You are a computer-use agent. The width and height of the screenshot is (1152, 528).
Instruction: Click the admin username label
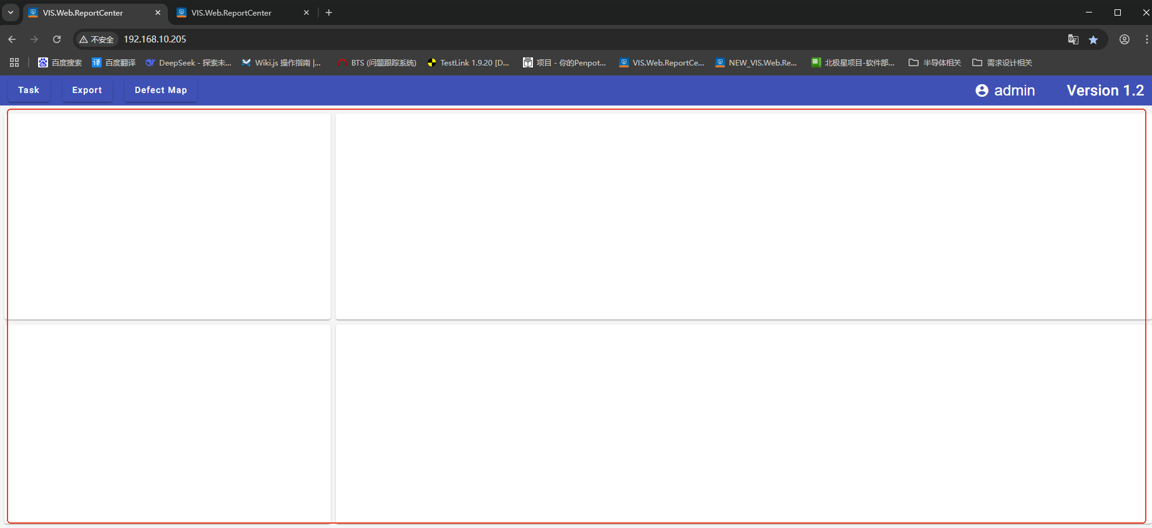[x=1014, y=90]
